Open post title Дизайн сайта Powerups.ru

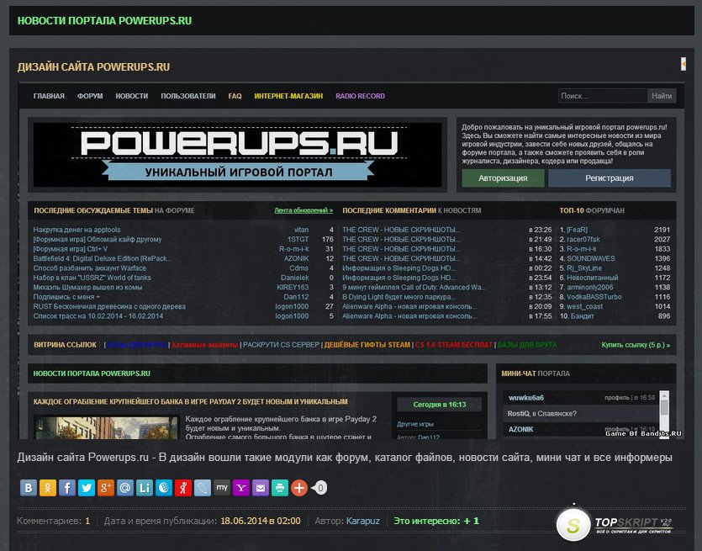click(x=93, y=66)
